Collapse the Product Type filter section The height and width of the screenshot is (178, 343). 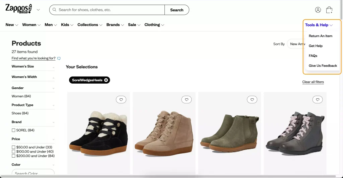(x=33, y=105)
